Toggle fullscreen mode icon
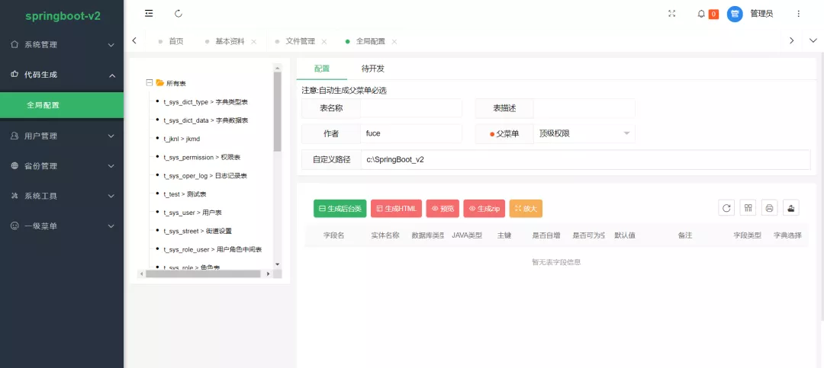The width and height of the screenshot is (824, 368). [671, 14]
